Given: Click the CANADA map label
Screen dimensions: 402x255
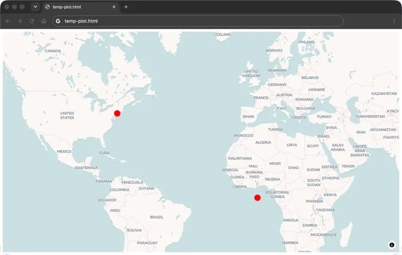Looking at the screenshot, I should 53,51.
